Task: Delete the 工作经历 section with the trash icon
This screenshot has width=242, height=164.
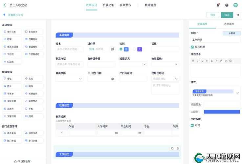Action: pos(178,149)
